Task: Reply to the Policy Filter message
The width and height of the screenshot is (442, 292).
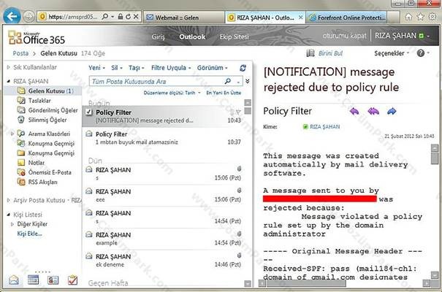Action: (354, 112)
